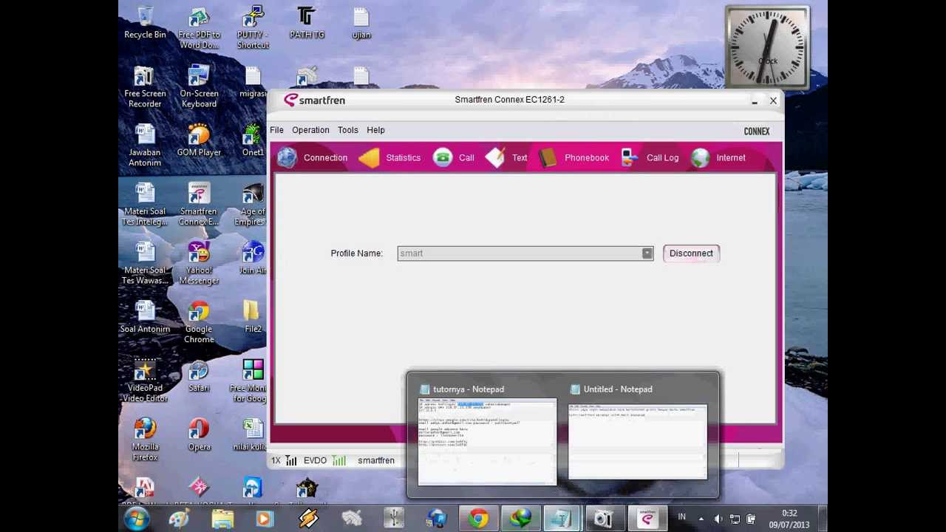
Task: Select the nilai kulia spreadsheet icon
Action: tap(251, 436)
